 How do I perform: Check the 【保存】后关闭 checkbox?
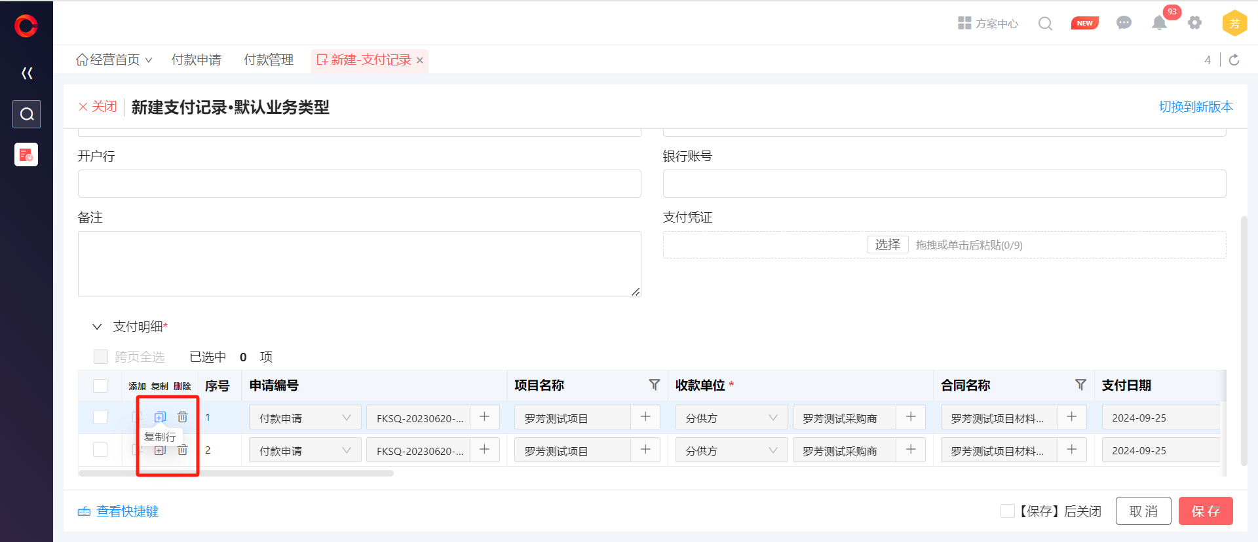[1008, 511]
